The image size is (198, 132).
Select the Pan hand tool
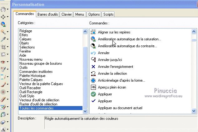(x=3, y=9)
